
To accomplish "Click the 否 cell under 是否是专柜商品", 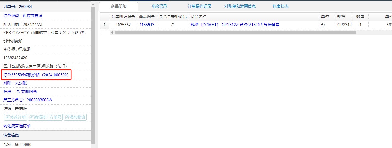I will click(x=173, y=25).
